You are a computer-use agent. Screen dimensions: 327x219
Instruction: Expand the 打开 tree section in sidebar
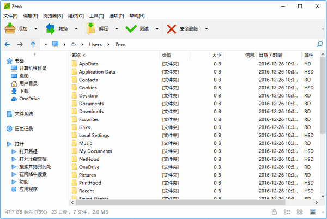(9, 144)
